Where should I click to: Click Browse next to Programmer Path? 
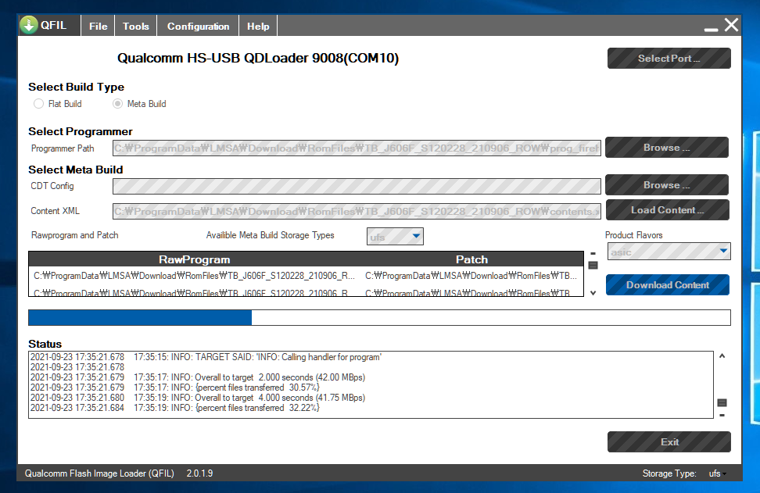point(666,147)
